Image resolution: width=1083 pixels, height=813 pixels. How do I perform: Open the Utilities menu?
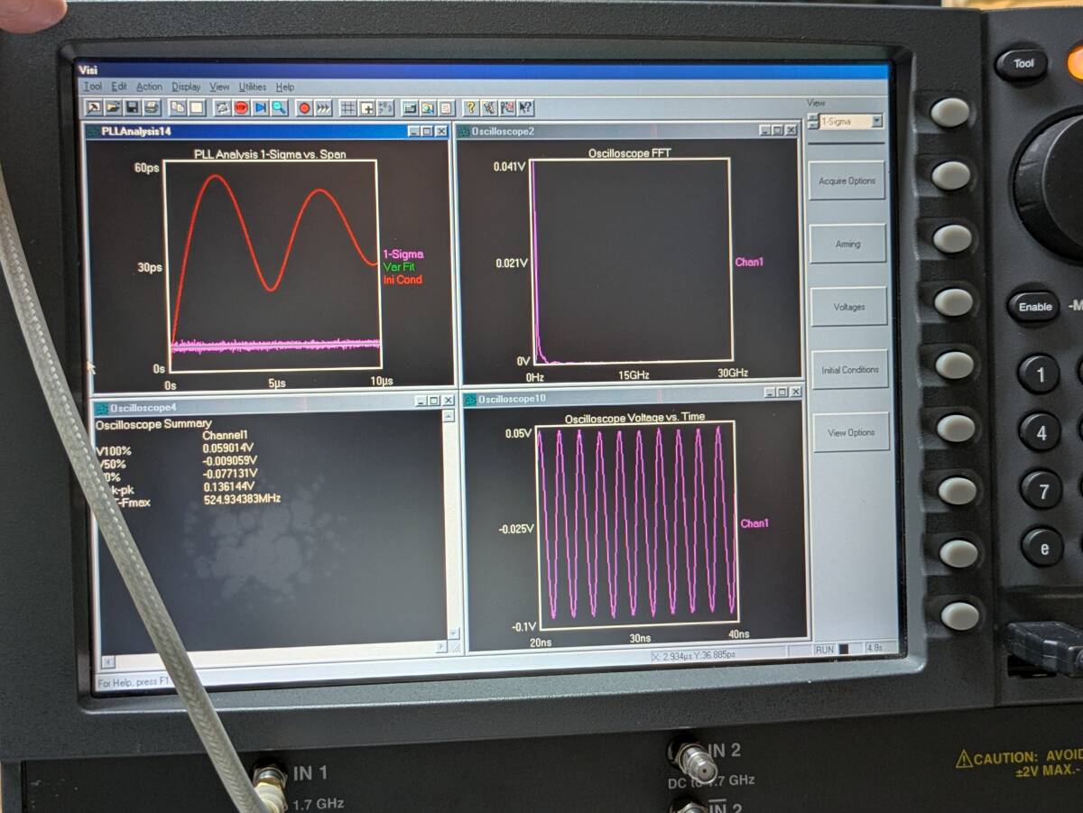point(252,87)
